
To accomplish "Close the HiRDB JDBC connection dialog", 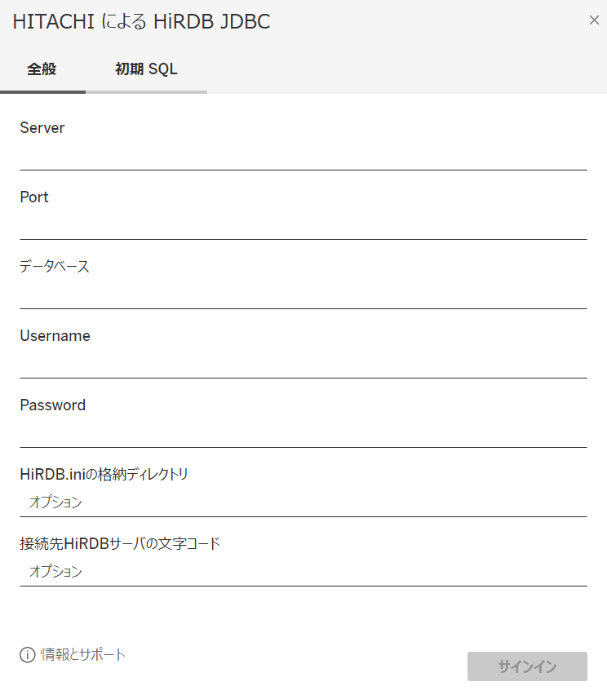I will click(x=594, y=20).
